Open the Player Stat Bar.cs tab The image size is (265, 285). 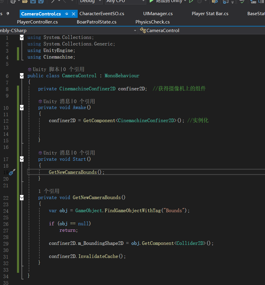[x=210, y=14]
